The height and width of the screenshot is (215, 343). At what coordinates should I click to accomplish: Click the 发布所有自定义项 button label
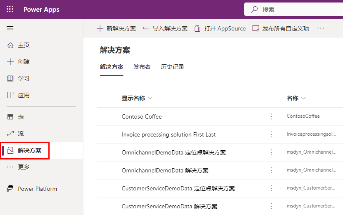(285, 28)
